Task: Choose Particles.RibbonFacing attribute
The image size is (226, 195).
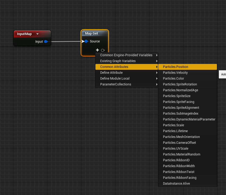Action: [x=187, y=178]
